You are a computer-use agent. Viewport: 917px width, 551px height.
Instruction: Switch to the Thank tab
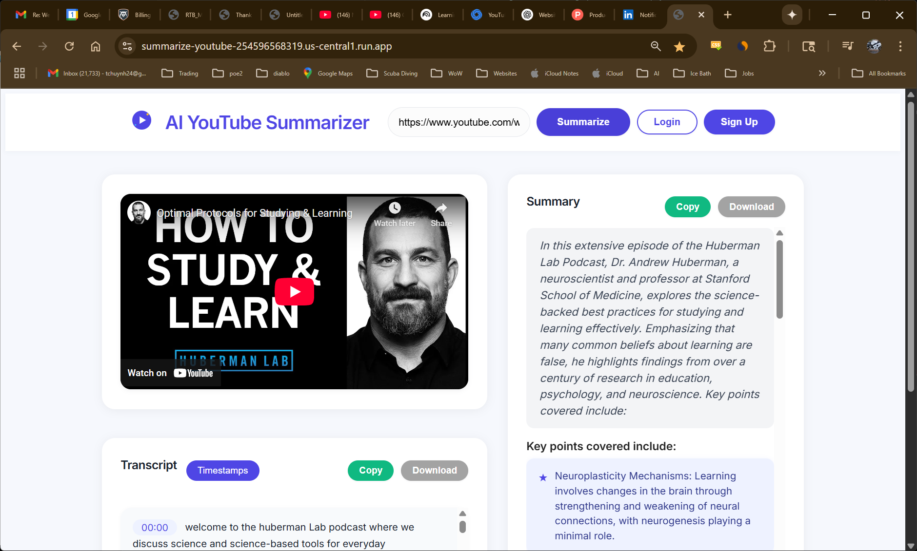[x=236, y=15]
